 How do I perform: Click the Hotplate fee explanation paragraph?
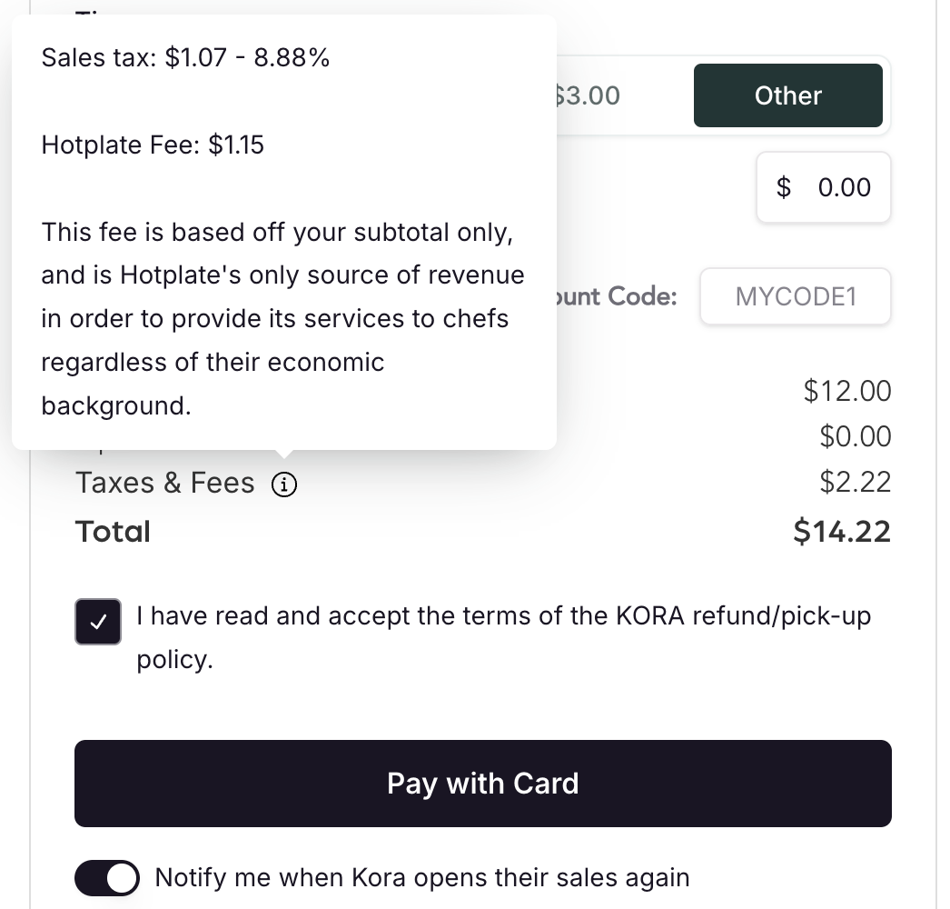click(x=282, y=318)
